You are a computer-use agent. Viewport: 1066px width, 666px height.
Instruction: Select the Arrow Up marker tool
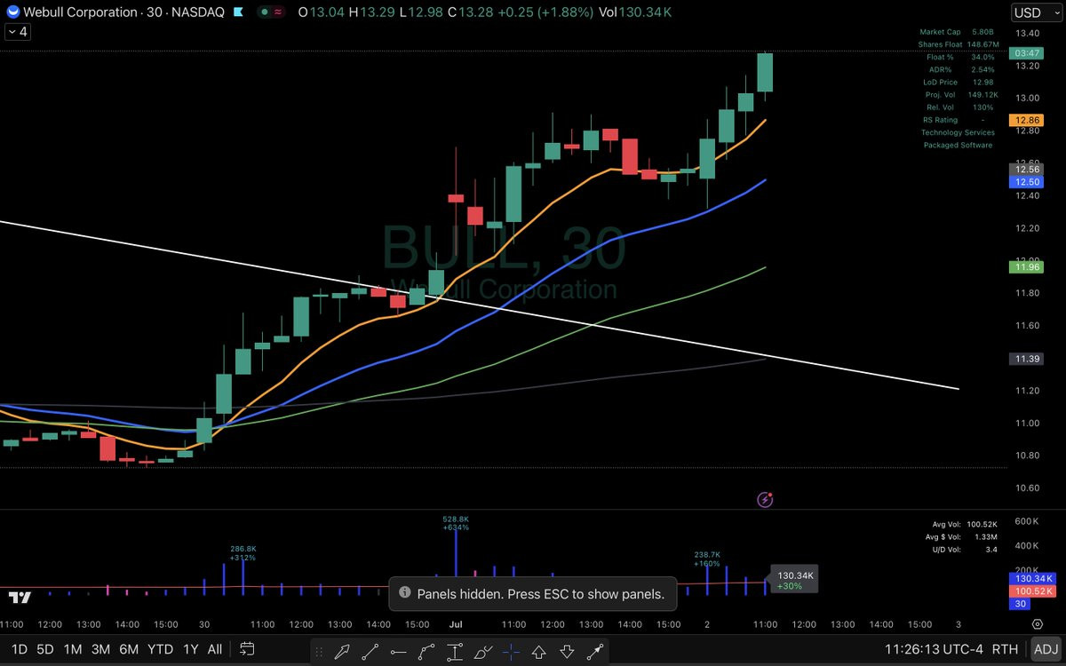click(538, 652)
